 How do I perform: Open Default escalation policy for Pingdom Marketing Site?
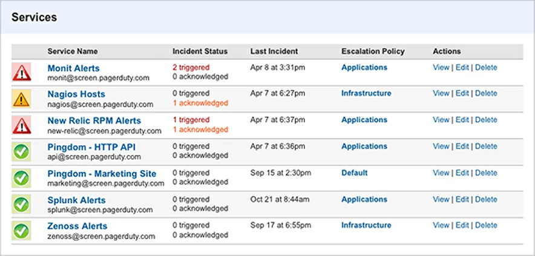coord(355,172)
